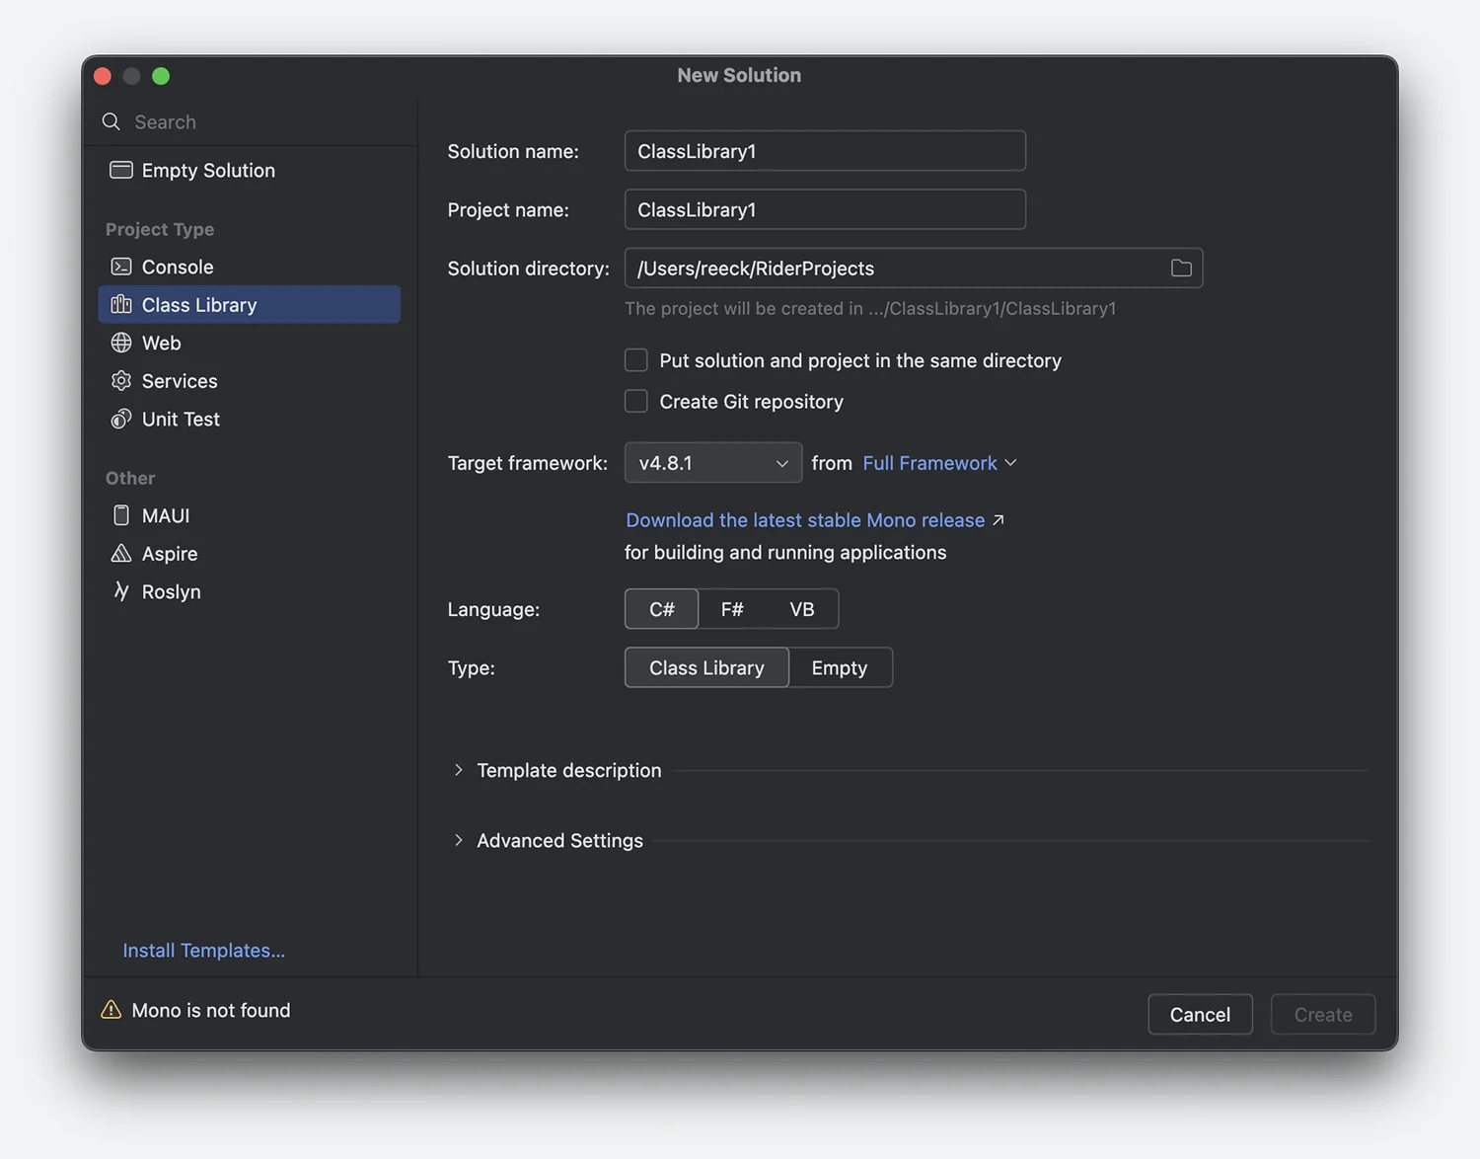
Task: Select the MAUI device icon
Action: click(121, 515)
